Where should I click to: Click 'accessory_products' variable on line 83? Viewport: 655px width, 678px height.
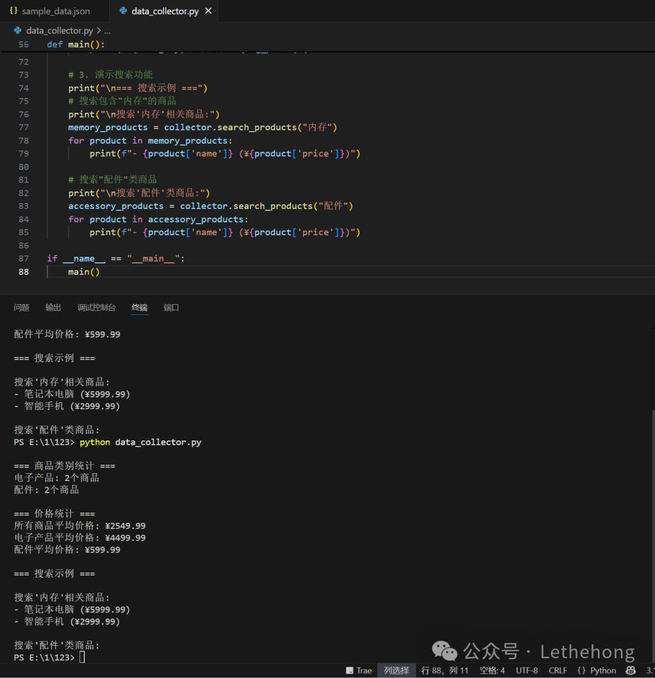pyautogui.click(x=116, y=206)
